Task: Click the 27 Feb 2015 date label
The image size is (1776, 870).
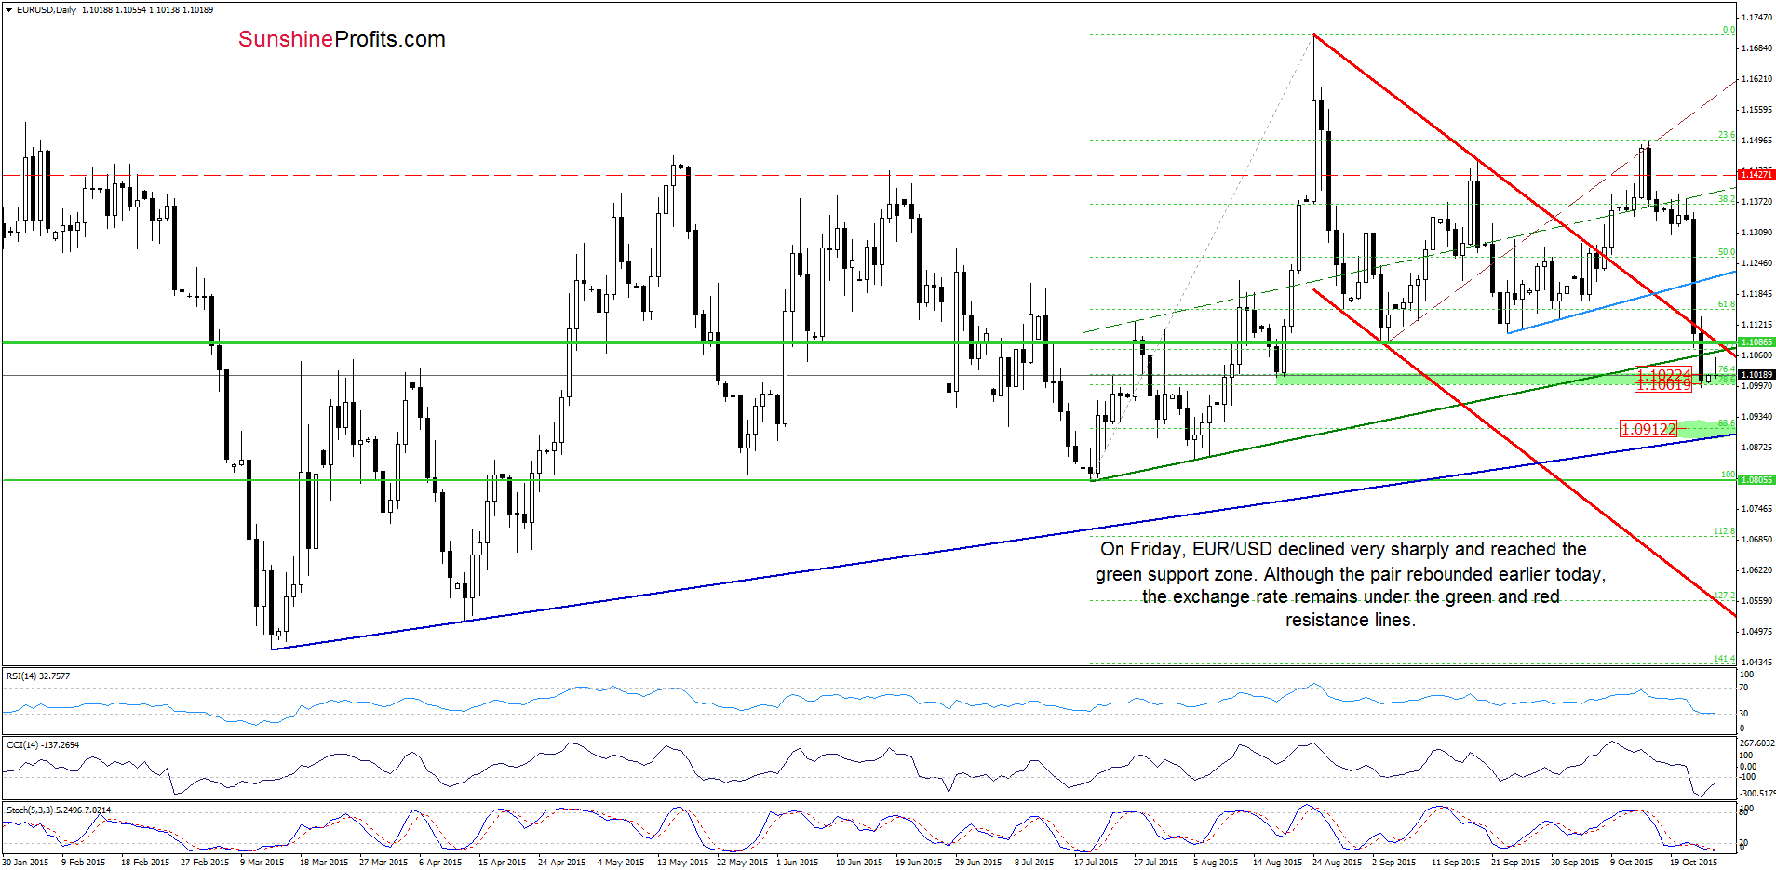Action: 205,863
